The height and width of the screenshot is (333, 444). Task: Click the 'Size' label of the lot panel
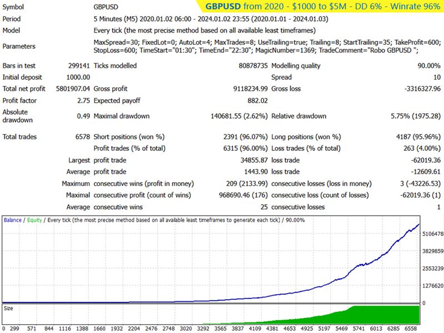click(8, 309)
